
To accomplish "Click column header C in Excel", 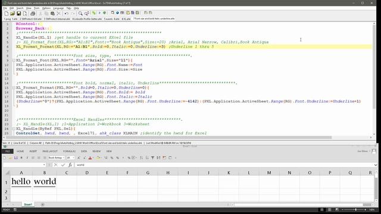I will coord(67,172).
